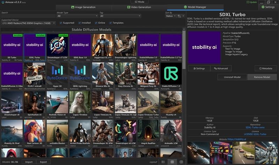
Task: Toggle the Installed filter checkbox
Action: [x=80, y=23]
